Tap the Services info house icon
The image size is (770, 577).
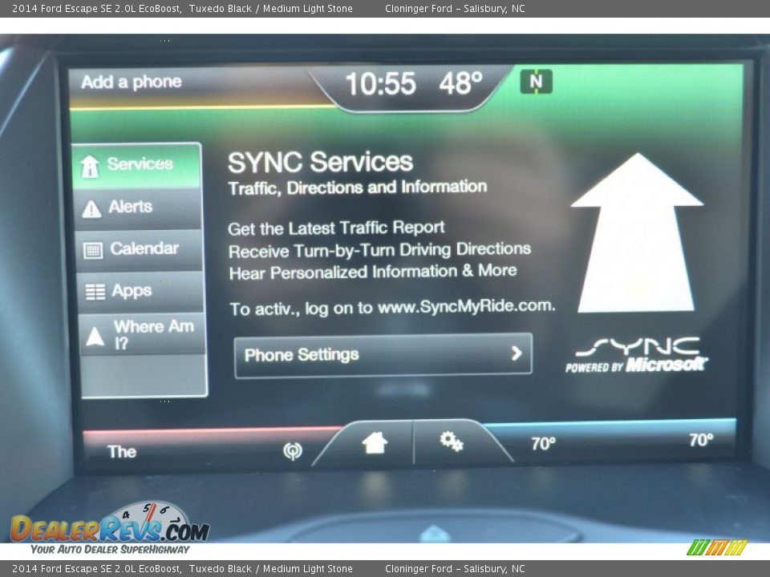[90, 166]
